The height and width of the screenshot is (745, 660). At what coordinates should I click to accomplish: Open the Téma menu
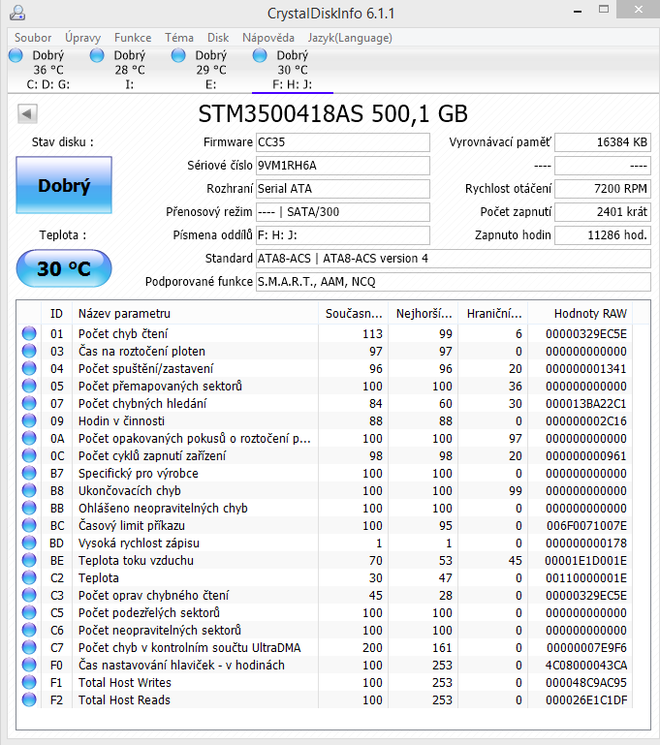coord(179,38)
